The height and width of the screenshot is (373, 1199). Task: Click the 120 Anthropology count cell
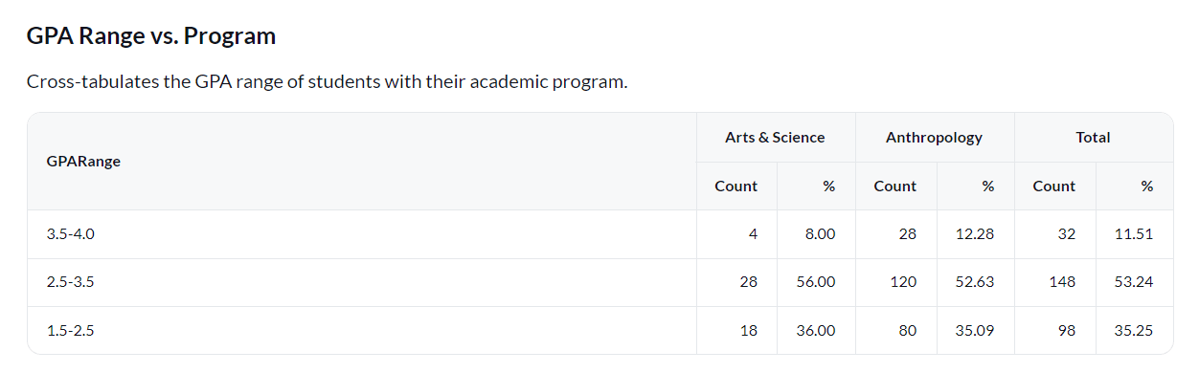pos(903,282)
